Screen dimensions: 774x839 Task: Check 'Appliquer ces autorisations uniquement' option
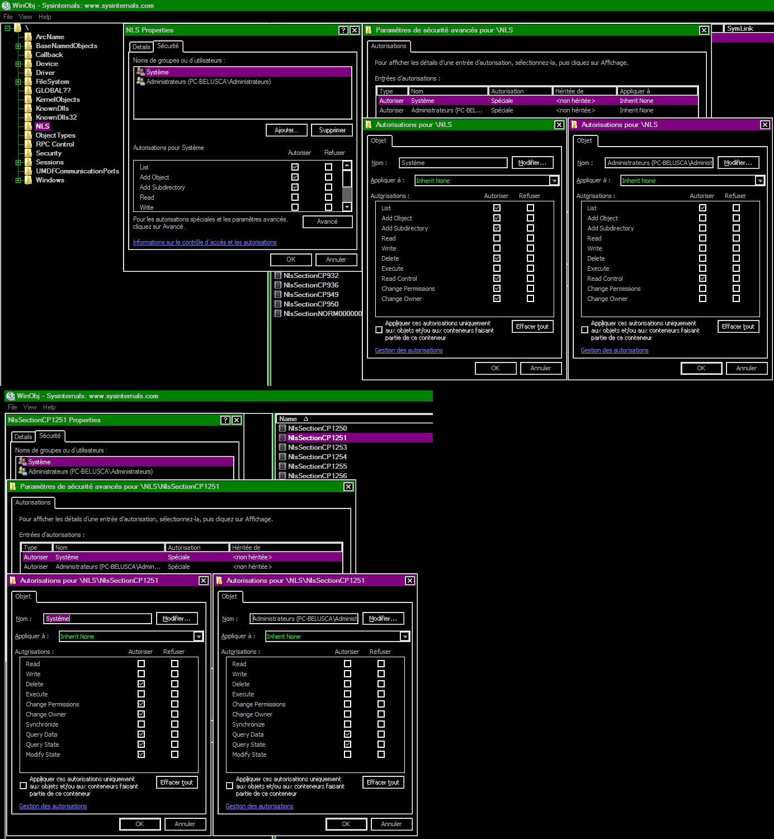point(379,329)
